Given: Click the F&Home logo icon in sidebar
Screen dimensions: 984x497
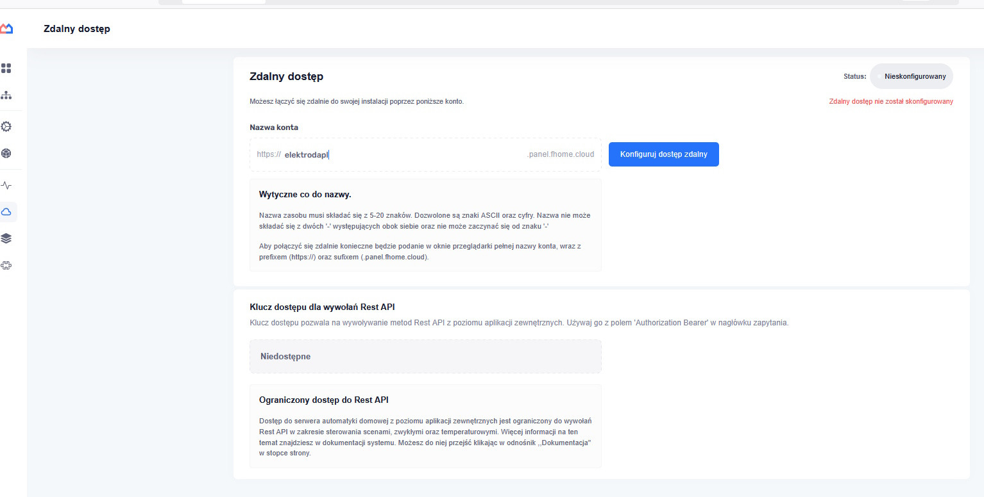Looking at the screenshot, I should [6, 28].
